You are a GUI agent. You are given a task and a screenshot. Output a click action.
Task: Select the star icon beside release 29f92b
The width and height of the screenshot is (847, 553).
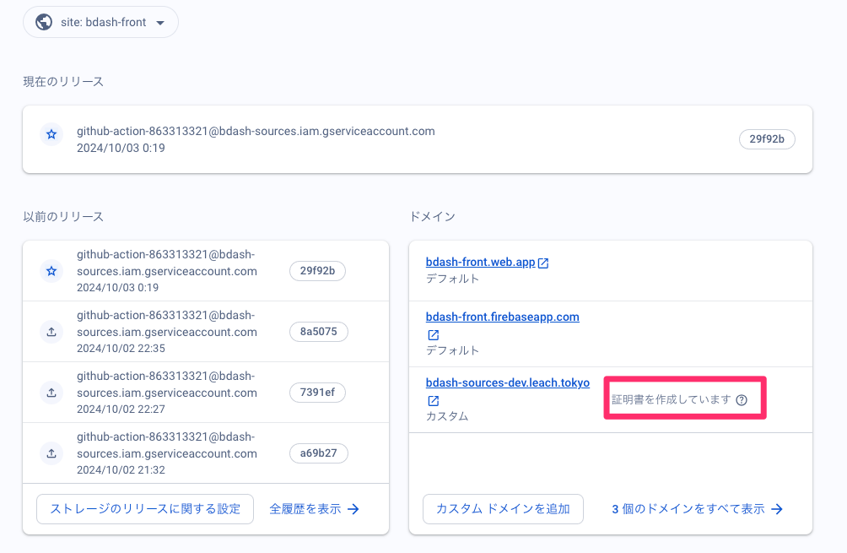(x=51, y=271)
